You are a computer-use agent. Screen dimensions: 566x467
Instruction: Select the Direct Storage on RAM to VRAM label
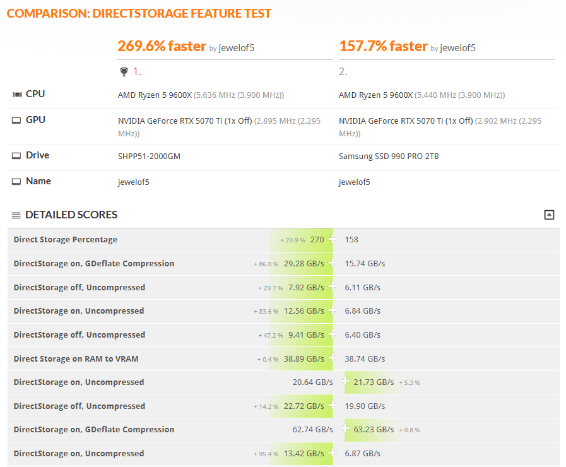(x=76, y=358)
